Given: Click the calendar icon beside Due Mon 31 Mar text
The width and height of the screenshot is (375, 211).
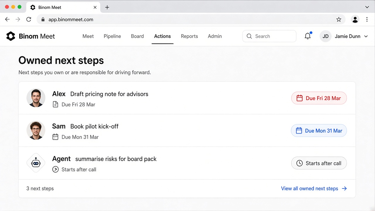Looking at the screenshot, I should [x=55, y=137].
